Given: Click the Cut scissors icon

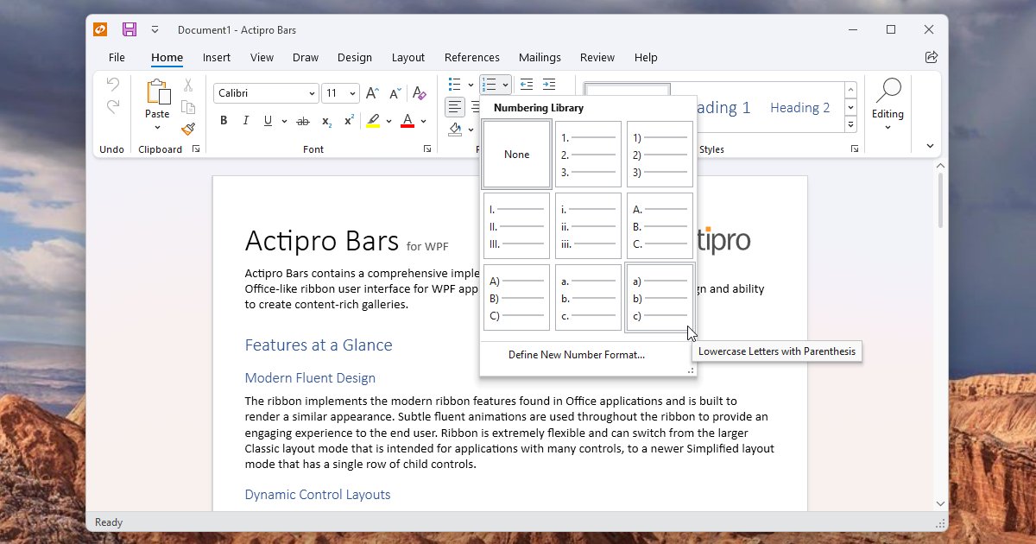Looking at the screenshot, I should point(188,85).
